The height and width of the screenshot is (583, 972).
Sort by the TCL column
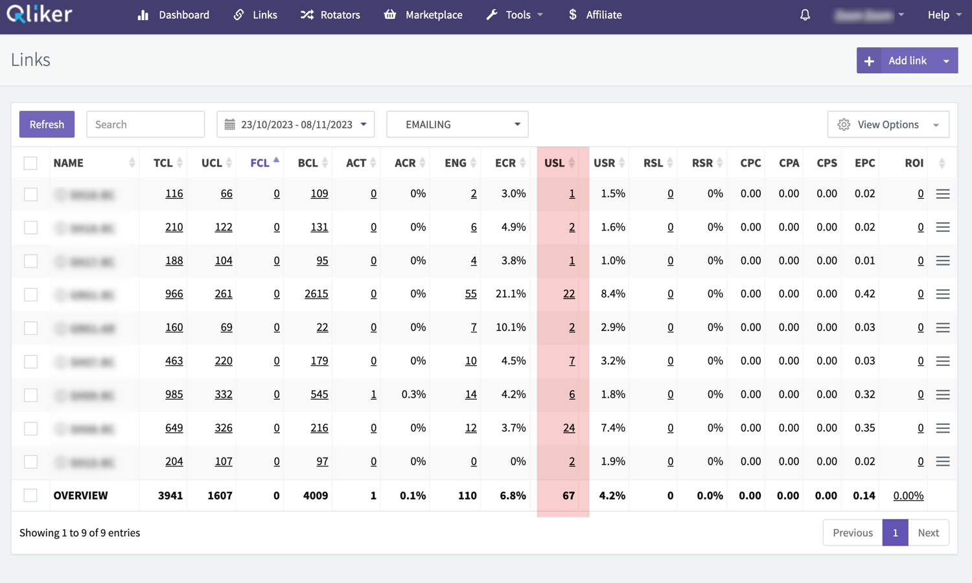click(x=163, y=163)
